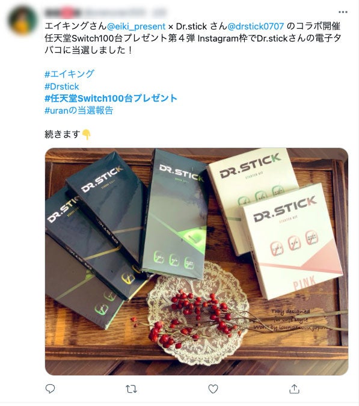Open the @drstick0707 mention link
This screenshot has width=359, height=406.
(x=256, y=26)
